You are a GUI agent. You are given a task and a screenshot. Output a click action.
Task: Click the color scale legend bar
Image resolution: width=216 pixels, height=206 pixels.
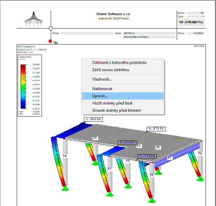pyautogui.click(x=23, y=86)
